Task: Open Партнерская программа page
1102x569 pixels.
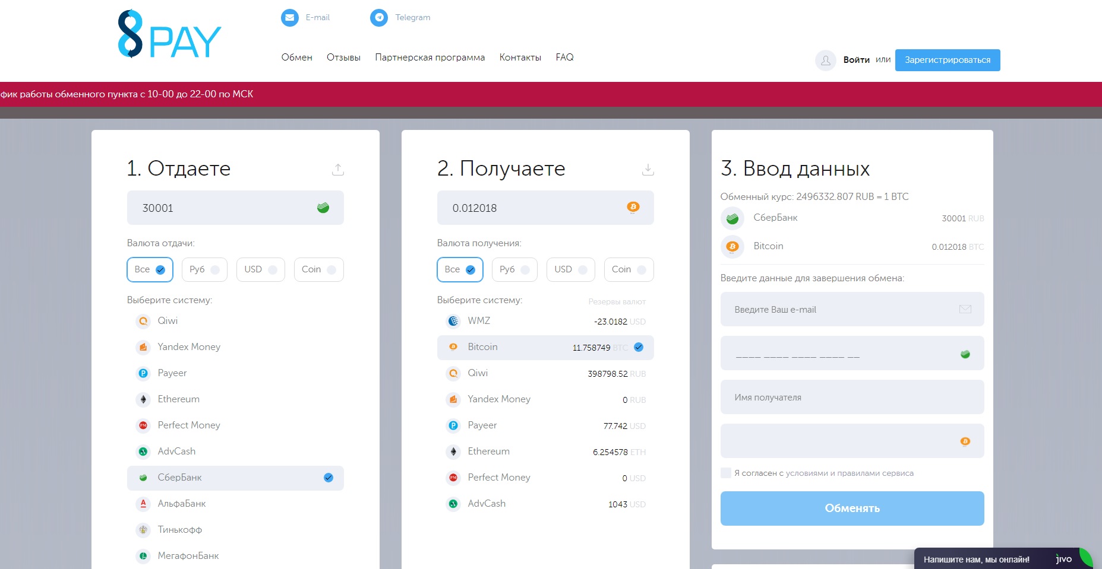Action: point(430,58)
